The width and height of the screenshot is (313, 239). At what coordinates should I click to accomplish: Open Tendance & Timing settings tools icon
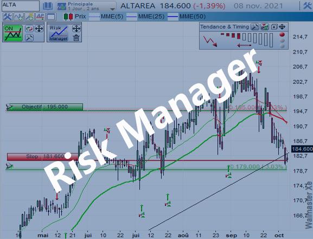[255, 26]
